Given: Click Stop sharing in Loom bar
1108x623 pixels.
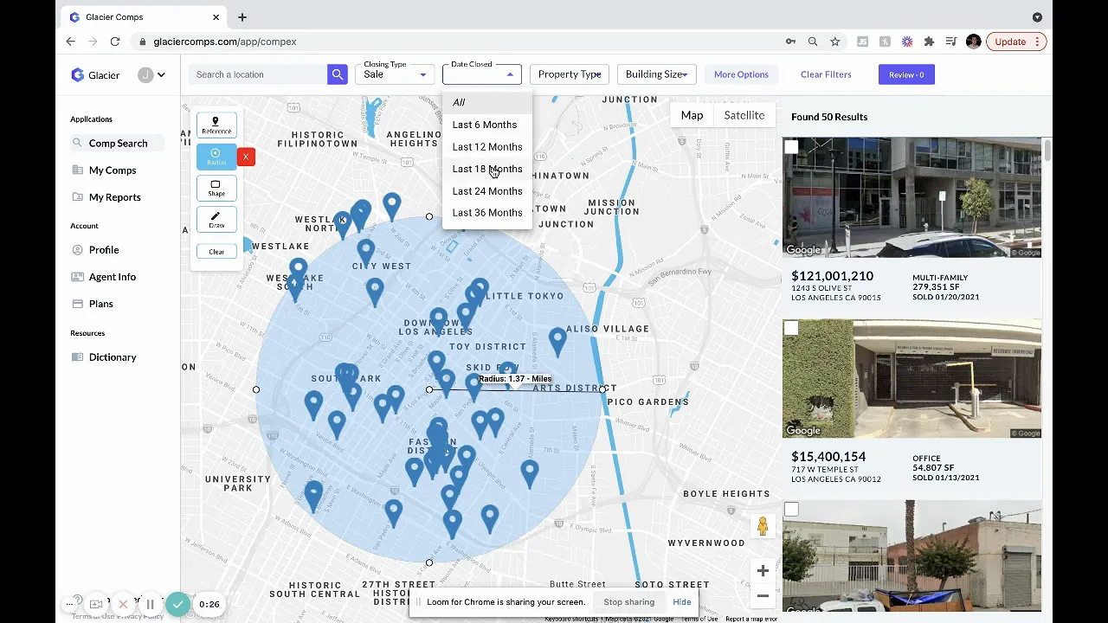Looking at the screenshot, I should [629, 602].
